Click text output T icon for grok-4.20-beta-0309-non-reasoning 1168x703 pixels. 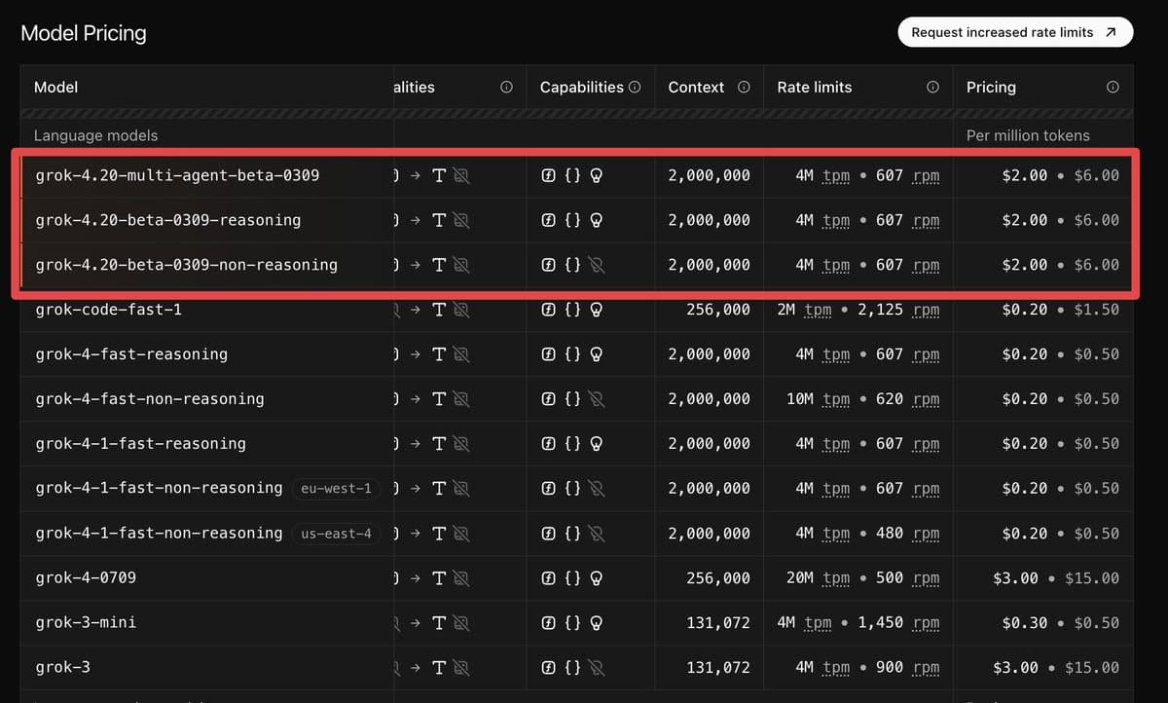click(438, 265)
